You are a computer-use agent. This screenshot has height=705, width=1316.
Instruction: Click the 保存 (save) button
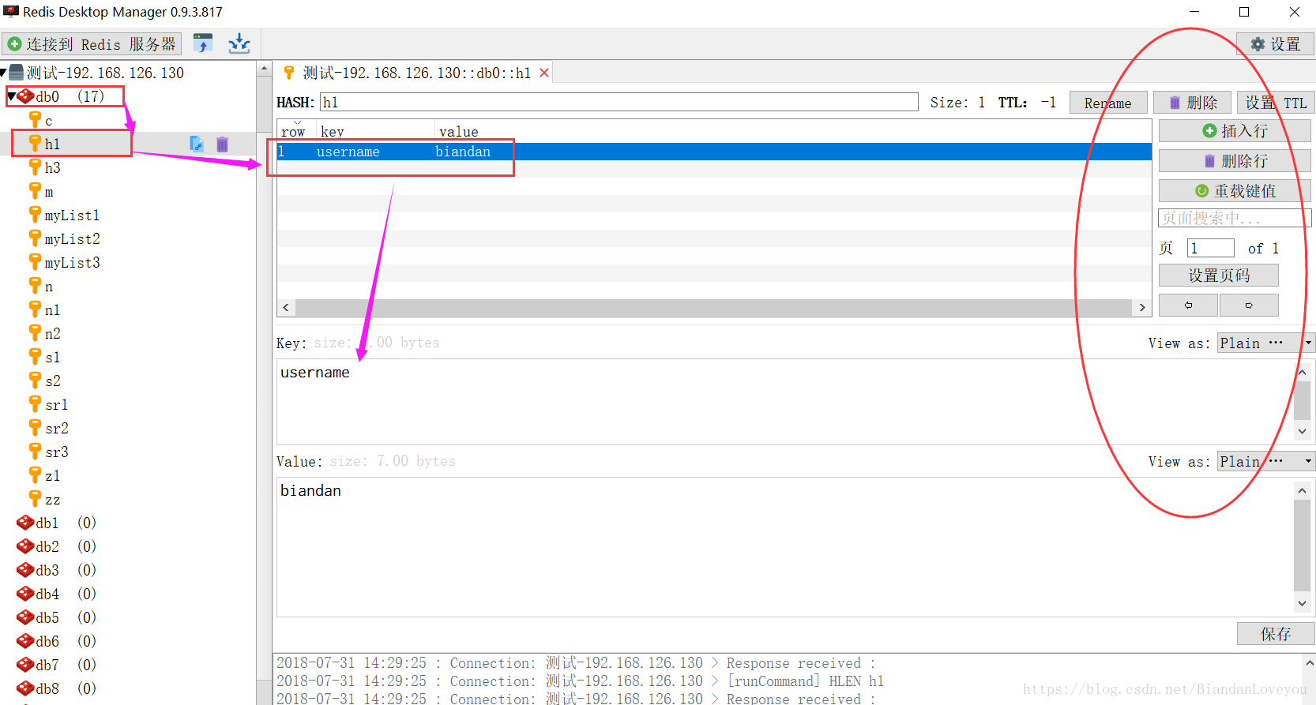tap(1275, 634)
